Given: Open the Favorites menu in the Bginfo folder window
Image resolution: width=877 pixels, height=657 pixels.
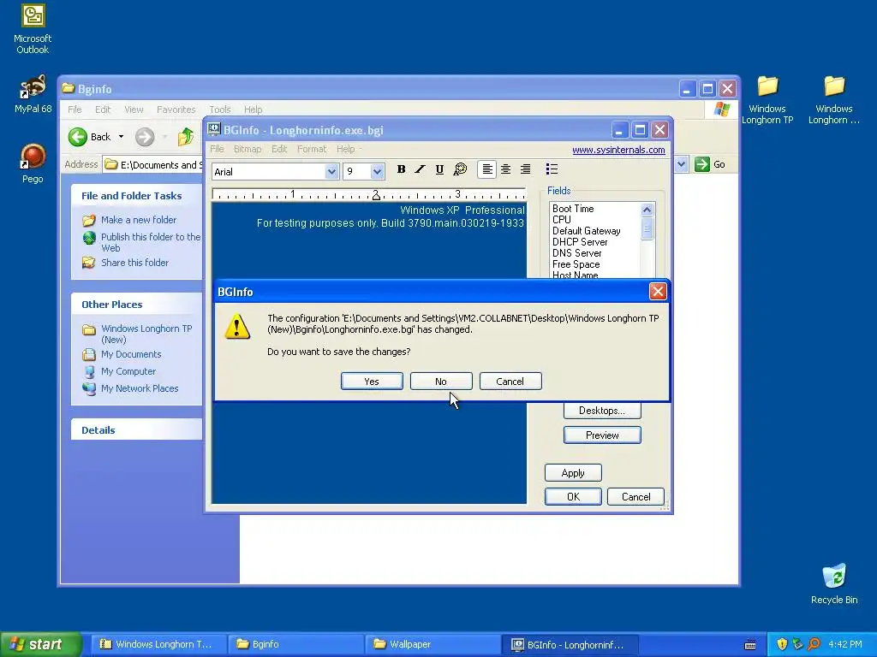Looking at the screenshot, I should pyautogui.click(x=176, y=109).
